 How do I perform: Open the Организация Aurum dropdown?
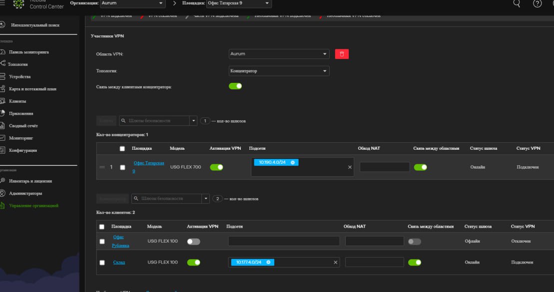point(133,3)
